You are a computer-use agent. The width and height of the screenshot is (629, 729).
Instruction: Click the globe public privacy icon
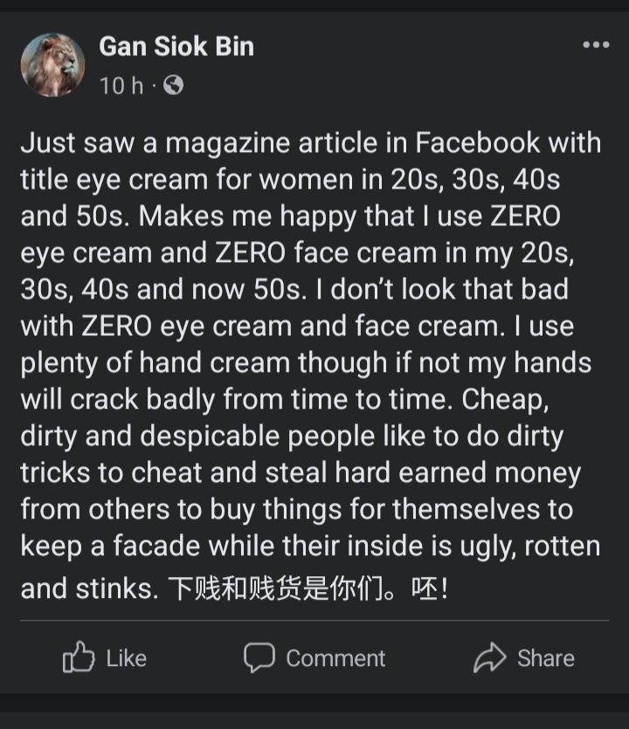tap(174, 86)
